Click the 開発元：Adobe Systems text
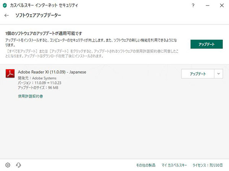This screenshot has height=171, width=229. coord(37,78)
